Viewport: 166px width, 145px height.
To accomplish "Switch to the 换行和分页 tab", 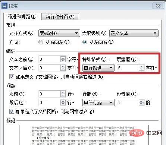I will [x=60, y=17].
